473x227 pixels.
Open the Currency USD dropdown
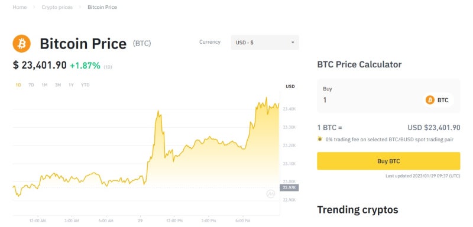coord(264,43)
